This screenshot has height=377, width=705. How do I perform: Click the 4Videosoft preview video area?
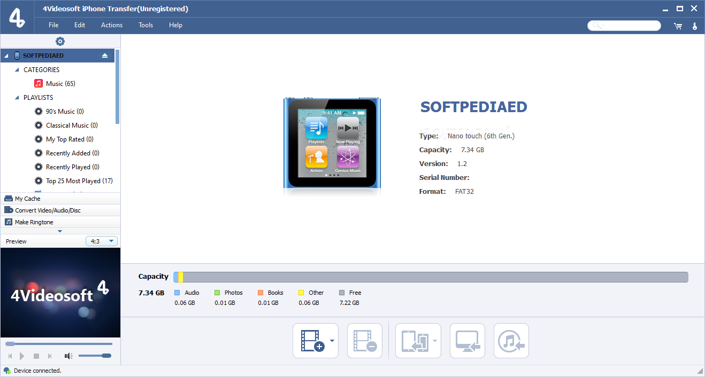click(60, 293)
